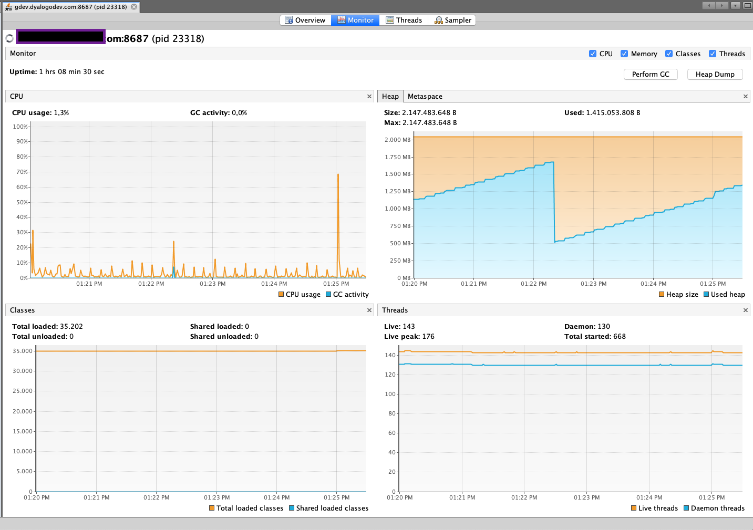753x530 pixels.
Task: Open the Sampler tab
Action: point(452,20)
